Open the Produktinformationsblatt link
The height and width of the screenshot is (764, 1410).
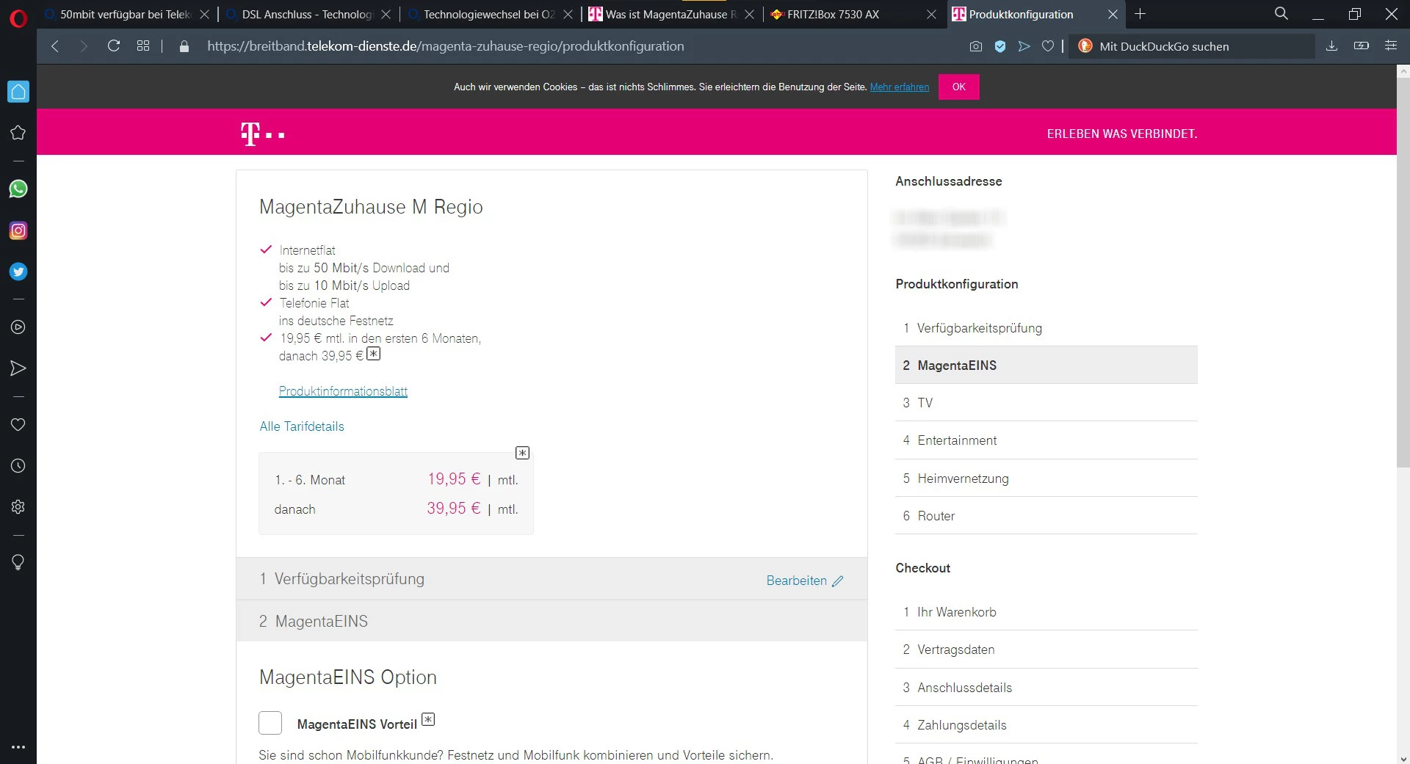point(343,391)
